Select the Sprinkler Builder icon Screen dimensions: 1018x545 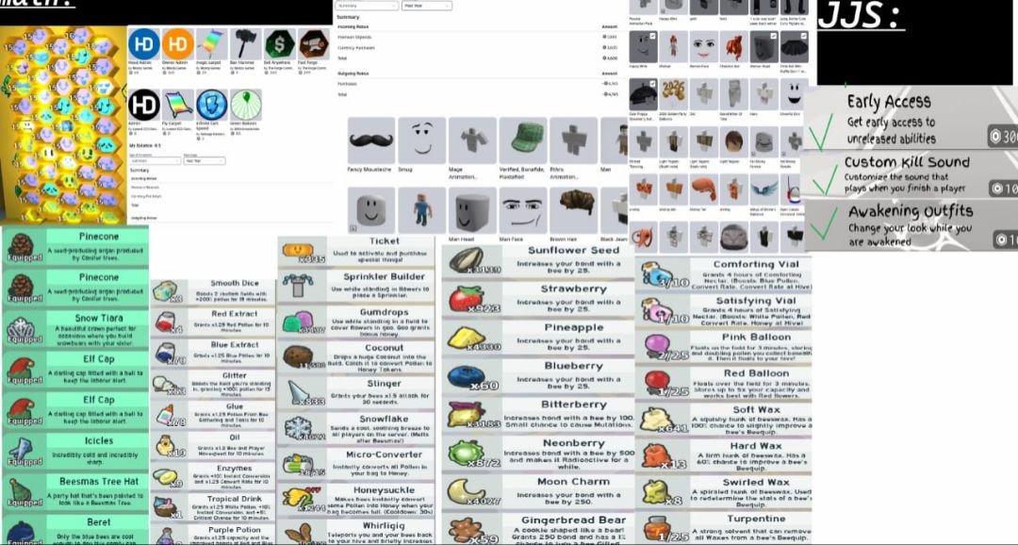(x=300, y=285)
